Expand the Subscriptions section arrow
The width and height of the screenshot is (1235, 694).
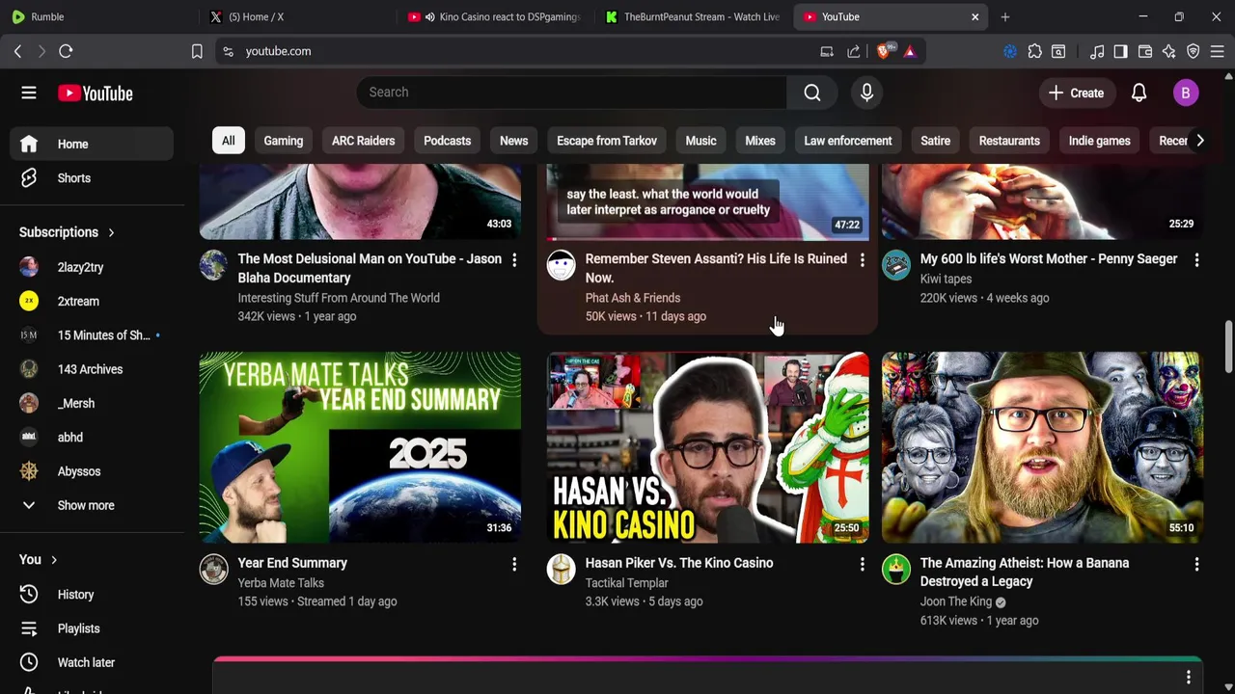tap(111, 232)
